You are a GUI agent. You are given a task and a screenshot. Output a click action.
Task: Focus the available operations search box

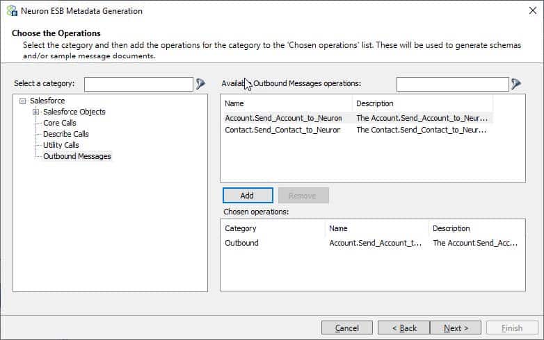[452, 84]
